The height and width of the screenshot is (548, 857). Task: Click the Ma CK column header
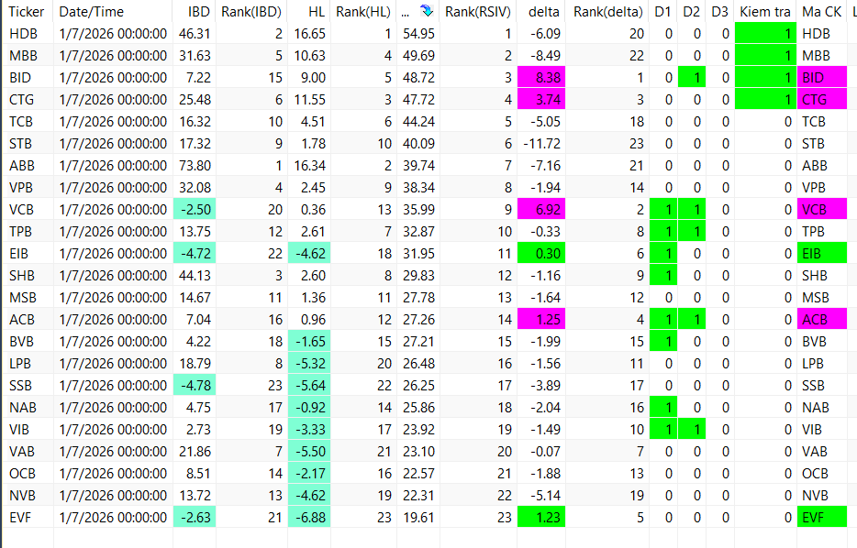tap(821, 12)
